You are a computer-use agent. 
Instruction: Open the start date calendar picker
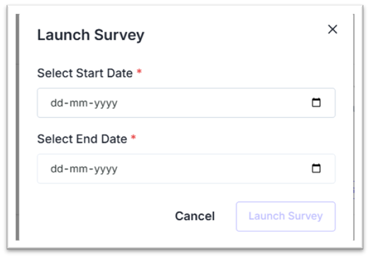coord(316,103)
